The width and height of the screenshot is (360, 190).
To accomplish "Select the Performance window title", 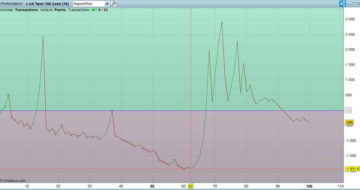I will pos(12,4).
